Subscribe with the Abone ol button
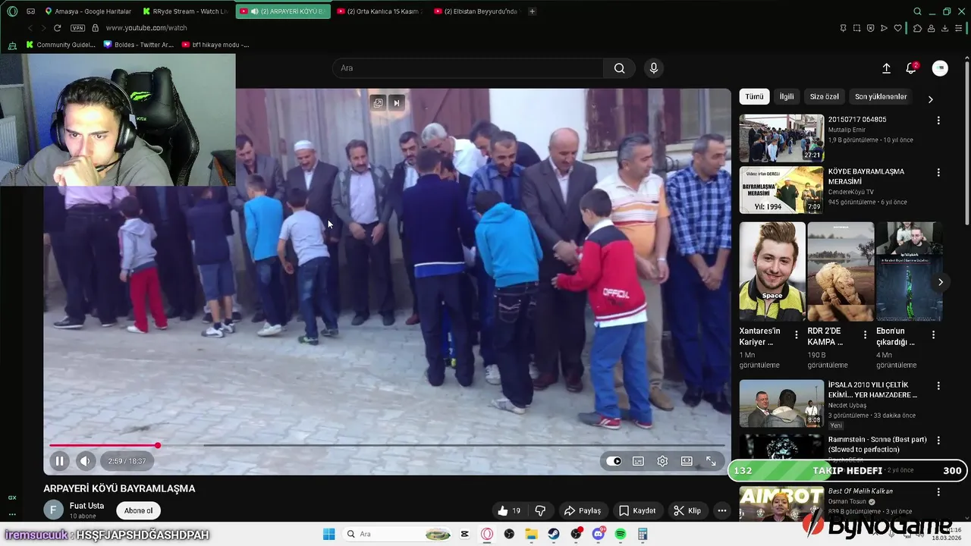 [x=138, y=510]
